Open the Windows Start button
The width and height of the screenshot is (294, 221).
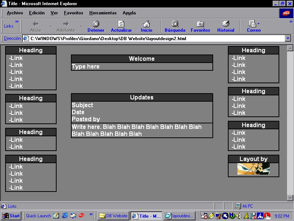[11, 216]
